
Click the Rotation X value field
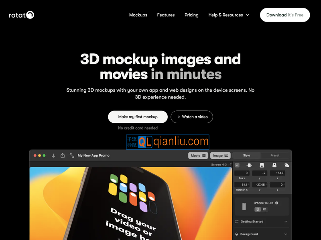242,185
